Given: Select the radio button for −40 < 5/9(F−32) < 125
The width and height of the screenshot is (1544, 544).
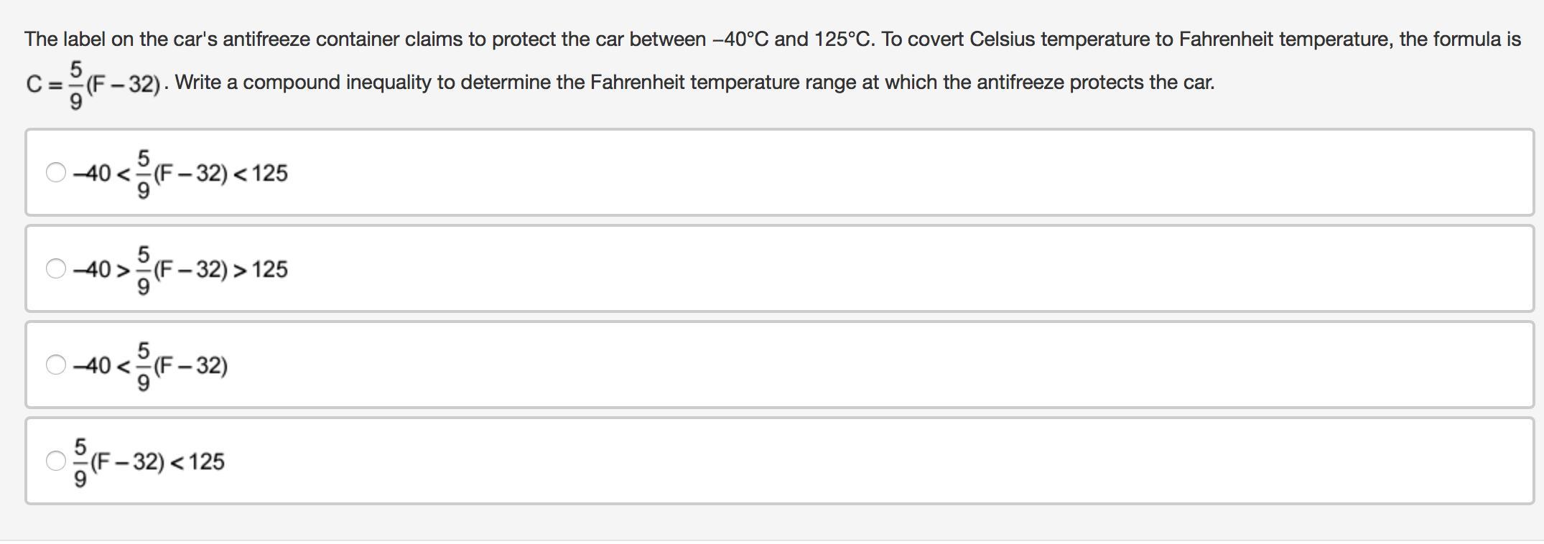Looking at the screenshot, I should click(55, 172).
